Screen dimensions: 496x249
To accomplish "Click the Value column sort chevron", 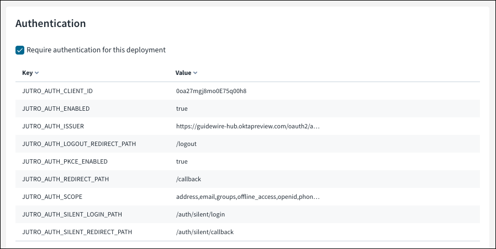I will pyautogui.click(x=195, y=73).
